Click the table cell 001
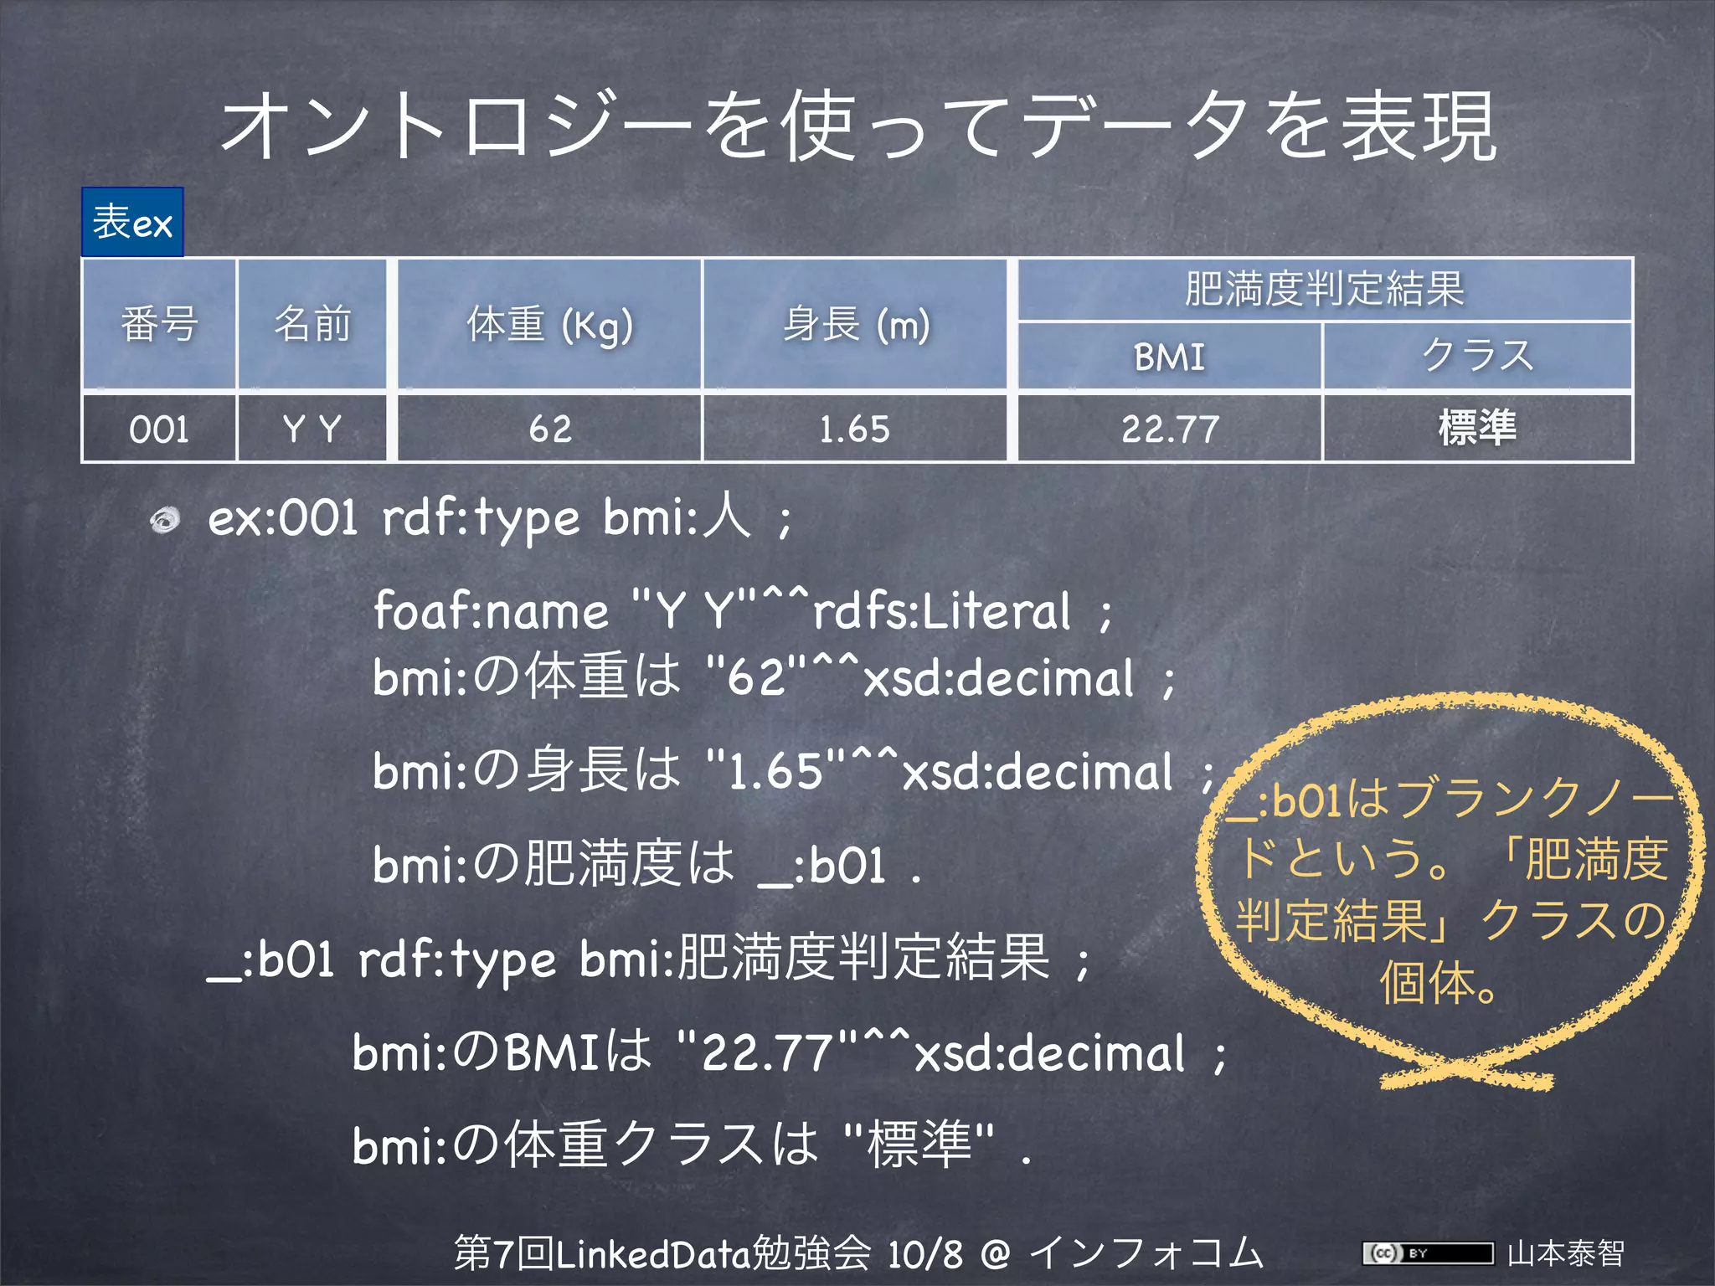The image size is (1715, 1286). coord(159,429)
